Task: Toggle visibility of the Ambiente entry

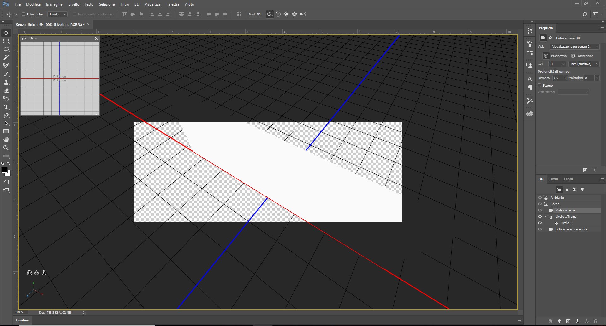Action: pyautogui.click(x=540, y=197)
